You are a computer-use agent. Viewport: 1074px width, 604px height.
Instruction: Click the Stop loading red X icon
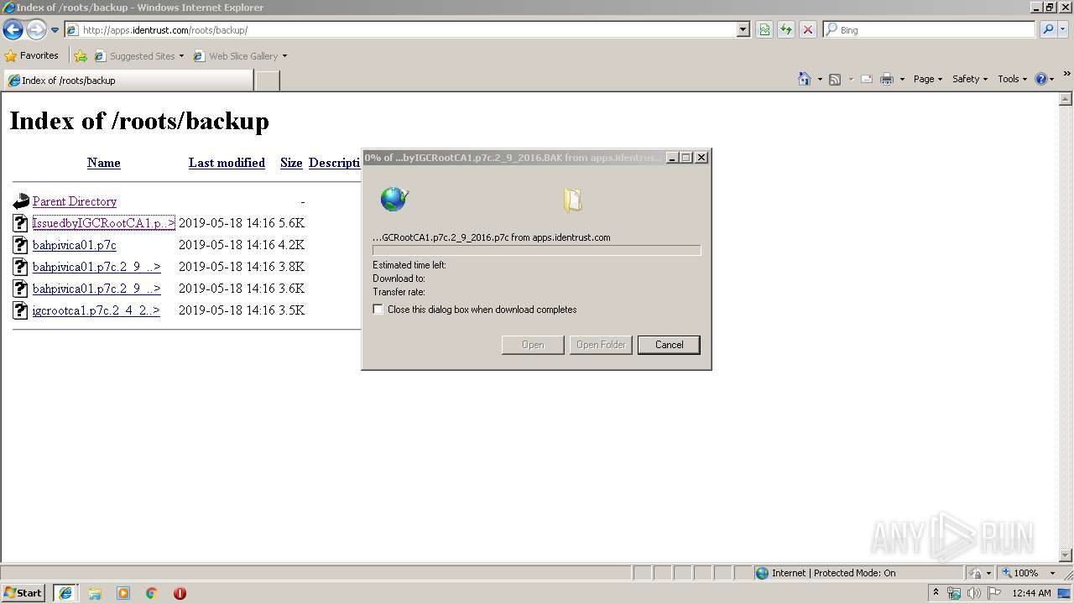coord(808,30)
